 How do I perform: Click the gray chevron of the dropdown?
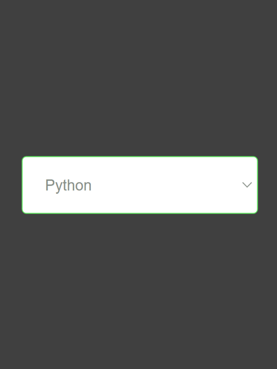[x=247, y=185]
